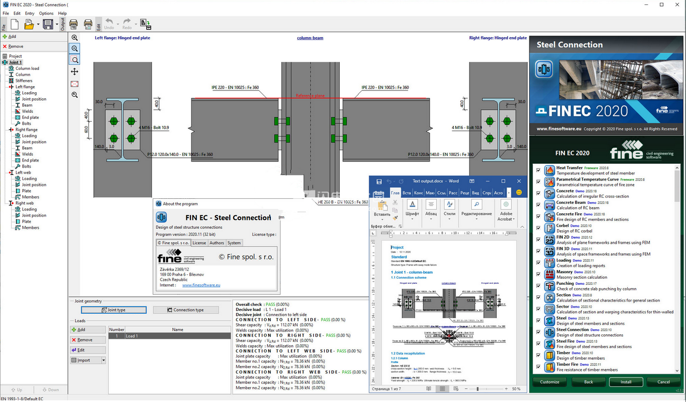
Task: Click the red fit-to-view rectangle tool
Action: pos(74,84)
